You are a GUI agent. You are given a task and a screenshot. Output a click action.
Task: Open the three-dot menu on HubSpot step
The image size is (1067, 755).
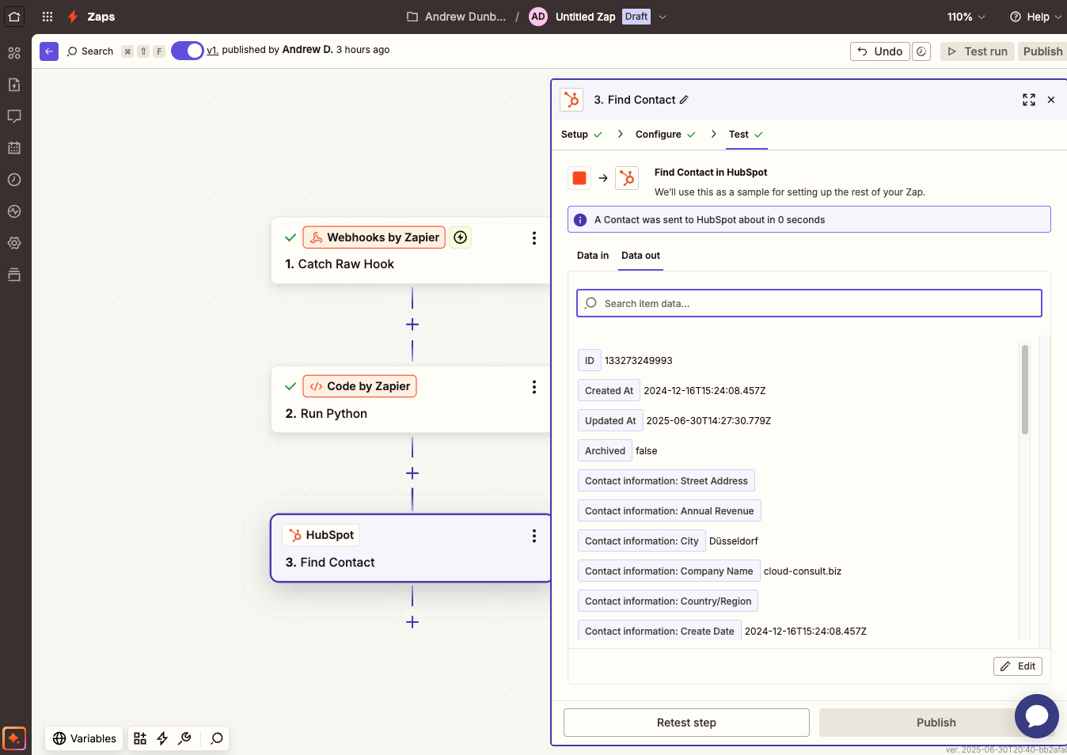pyautogui.click(x=534, y=536)
